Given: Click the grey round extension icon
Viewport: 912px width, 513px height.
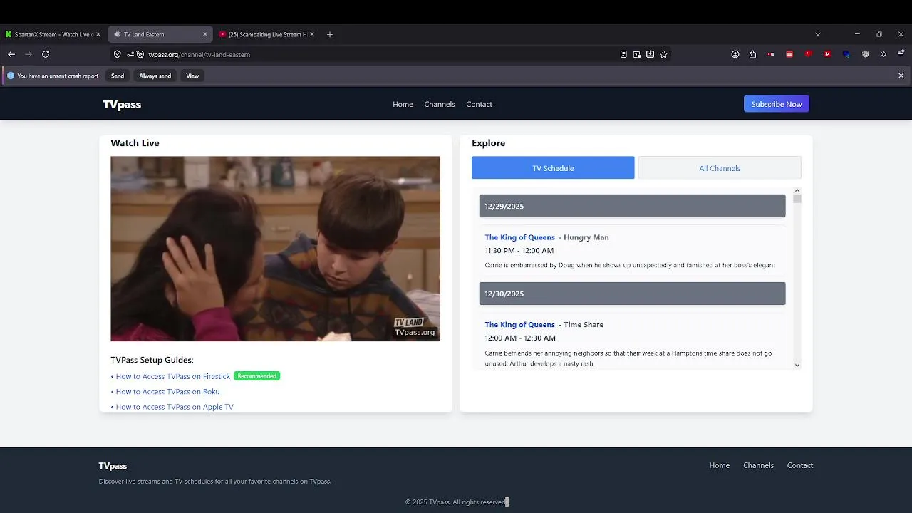Looking at the screenshot, I should point(865,54).
